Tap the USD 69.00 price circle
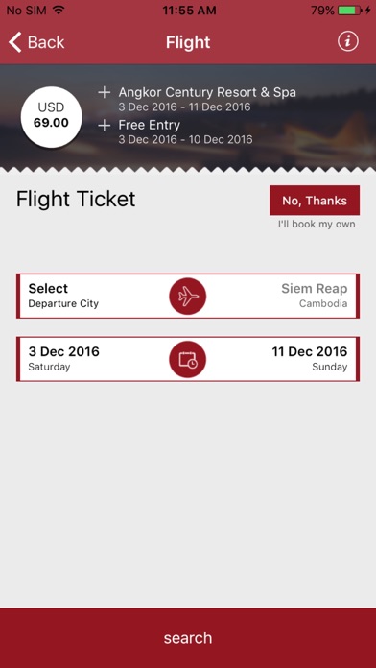Viewport: 376px width, 668px height. (x=51, y=117)
